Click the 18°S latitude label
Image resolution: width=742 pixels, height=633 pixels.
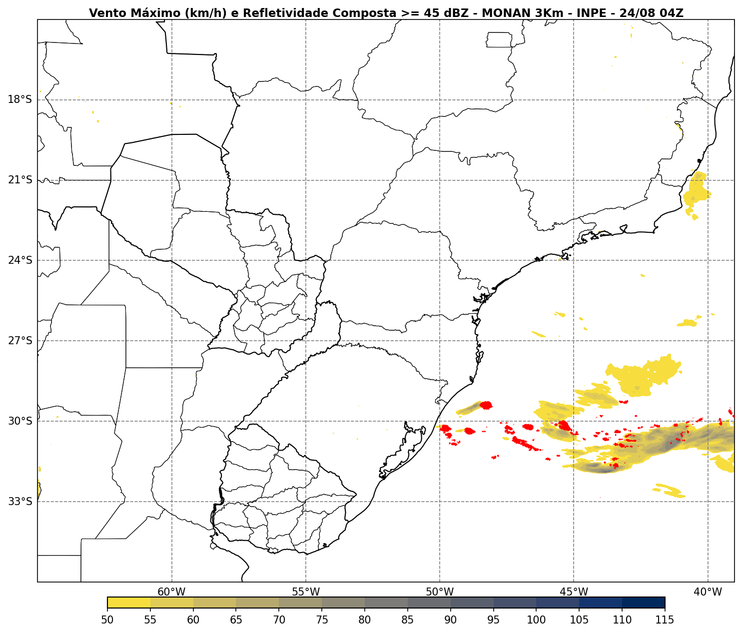(20, 99)
